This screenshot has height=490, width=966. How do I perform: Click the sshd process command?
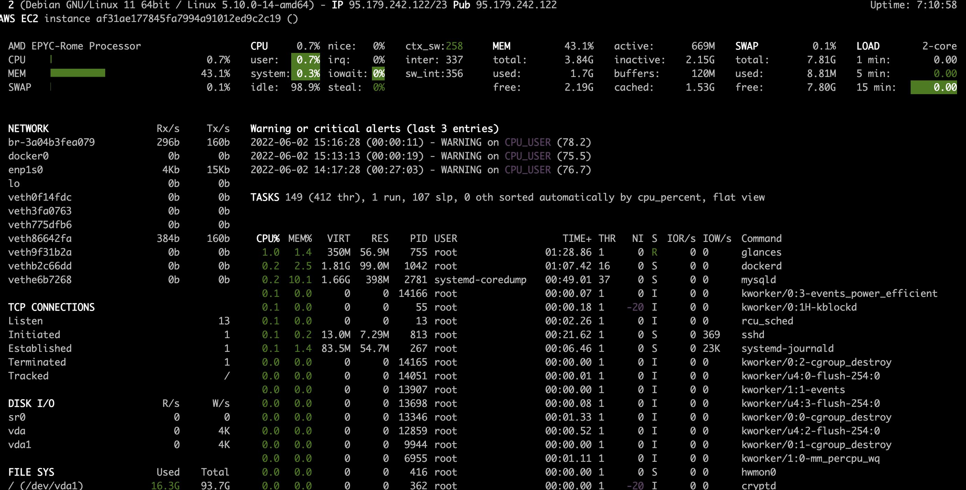coord(753,335)
